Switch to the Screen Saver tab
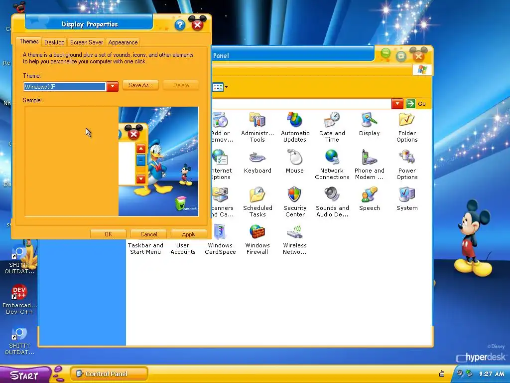Image resolution: width=510 pixels, height=383 pixels. pyautogui.click(x=87, y=42)
